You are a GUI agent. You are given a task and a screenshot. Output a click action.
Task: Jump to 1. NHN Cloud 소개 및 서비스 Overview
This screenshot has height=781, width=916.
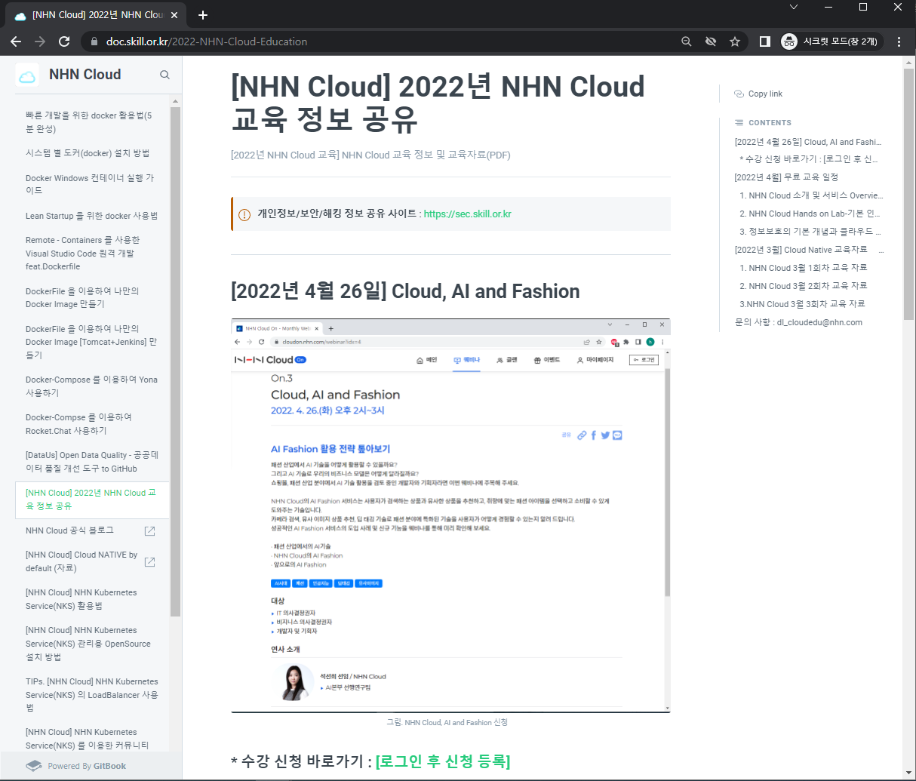811,195
